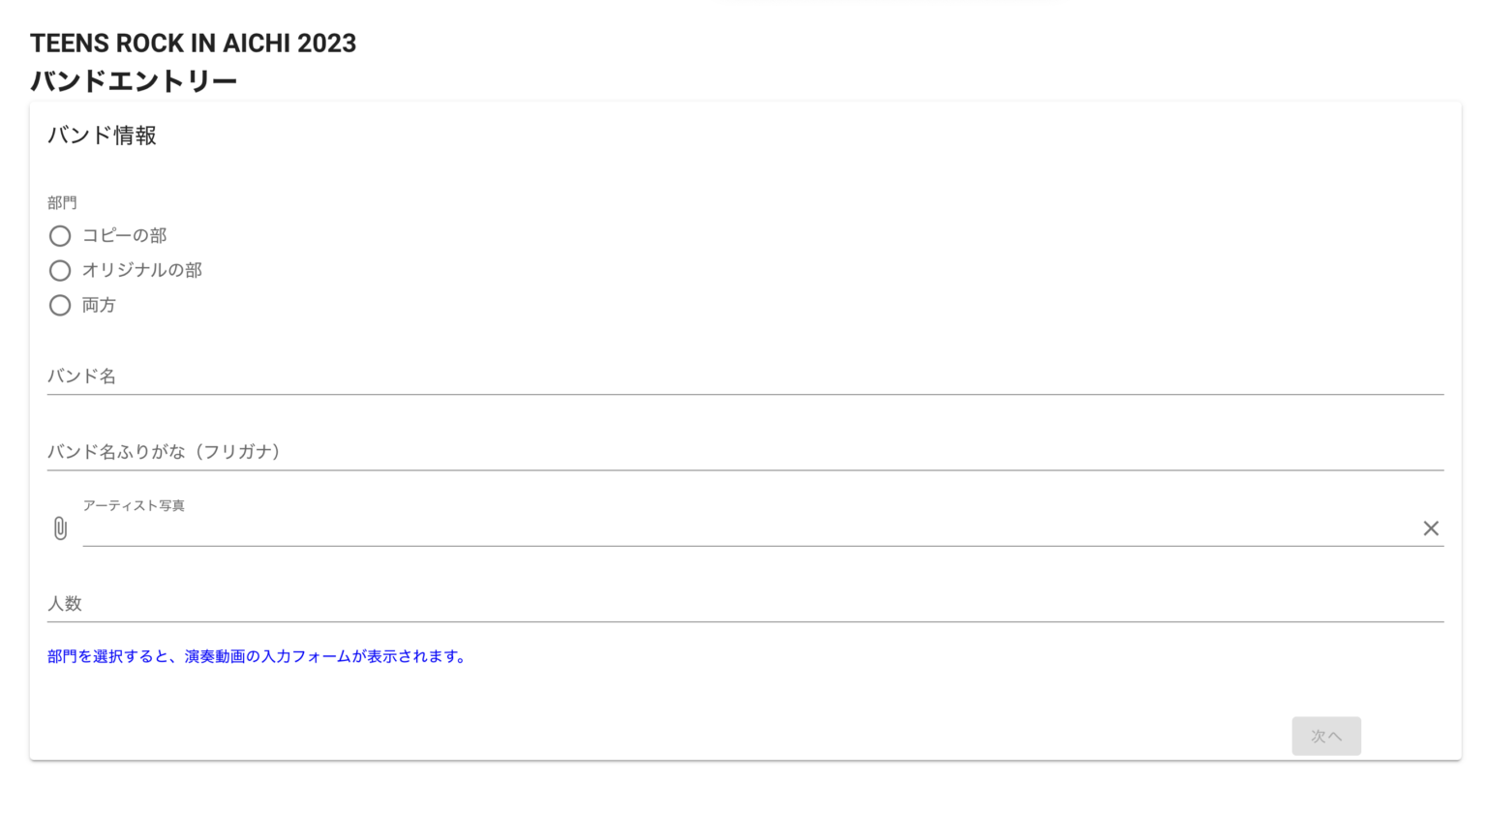Click the 両方 option label text
Screen dimensions: 1487x813
99,306
